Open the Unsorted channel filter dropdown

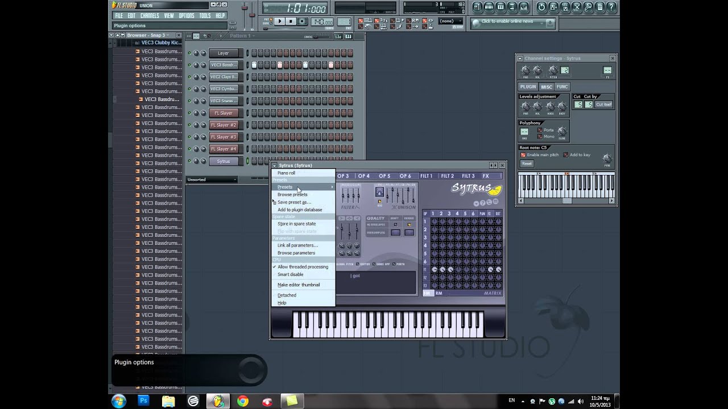point(212,180)
